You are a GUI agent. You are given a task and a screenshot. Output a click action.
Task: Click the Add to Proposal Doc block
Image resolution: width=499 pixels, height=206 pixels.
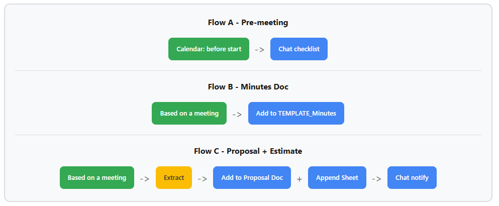[252, 178]
